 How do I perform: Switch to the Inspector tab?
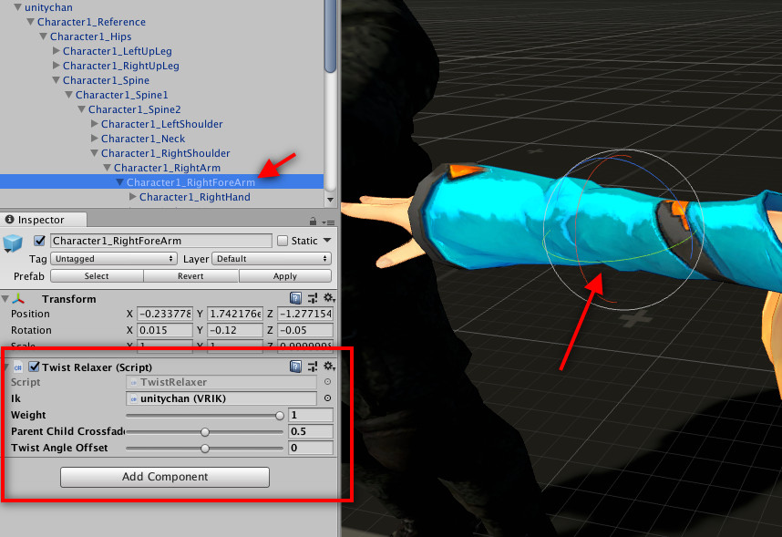[x=43, y=220]
